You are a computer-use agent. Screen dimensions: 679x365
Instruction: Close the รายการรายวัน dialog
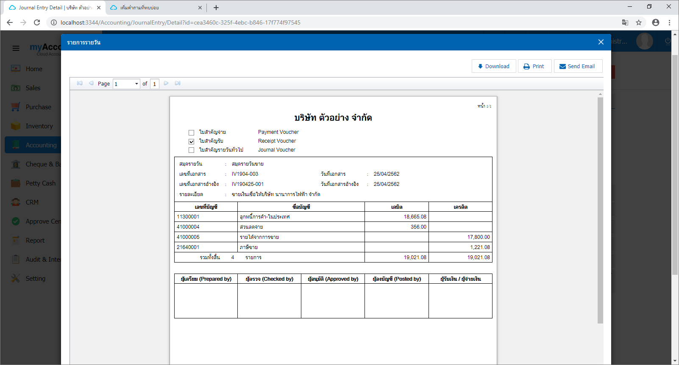pos(601,42)
